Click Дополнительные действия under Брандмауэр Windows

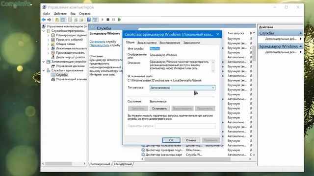pyautogui.click(x=281, y=52)
